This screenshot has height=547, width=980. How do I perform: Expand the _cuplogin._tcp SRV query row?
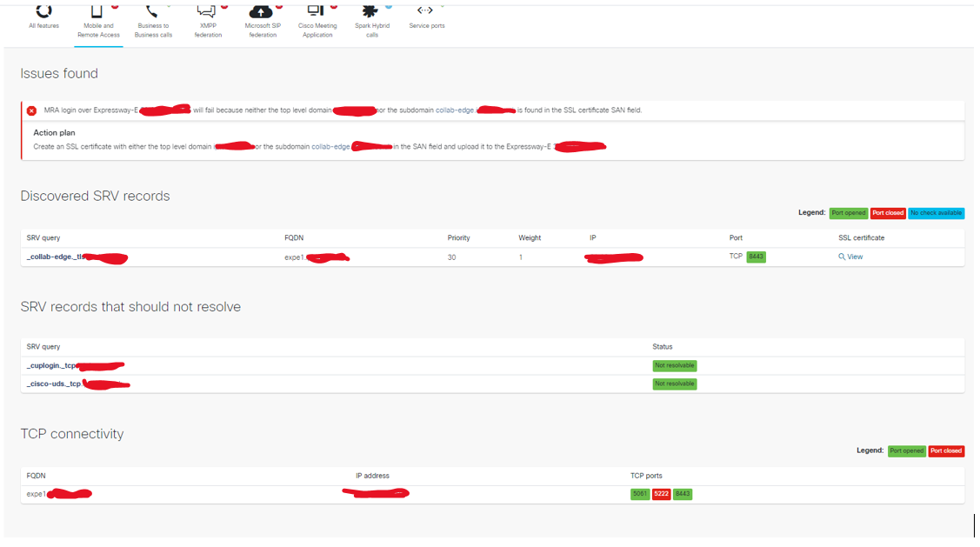(x=50, y=365)
